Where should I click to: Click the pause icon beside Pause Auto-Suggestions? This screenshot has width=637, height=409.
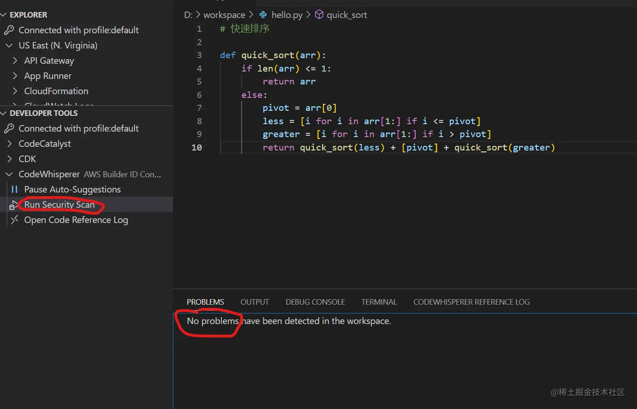(14, 189)
